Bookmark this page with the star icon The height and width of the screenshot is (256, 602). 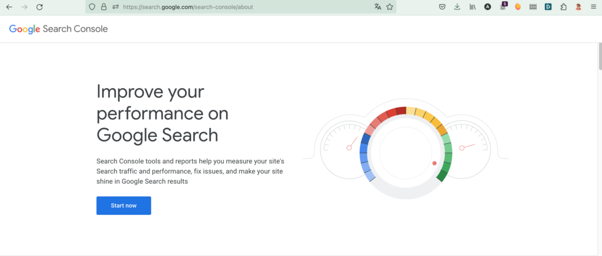(x=389, y=7)
